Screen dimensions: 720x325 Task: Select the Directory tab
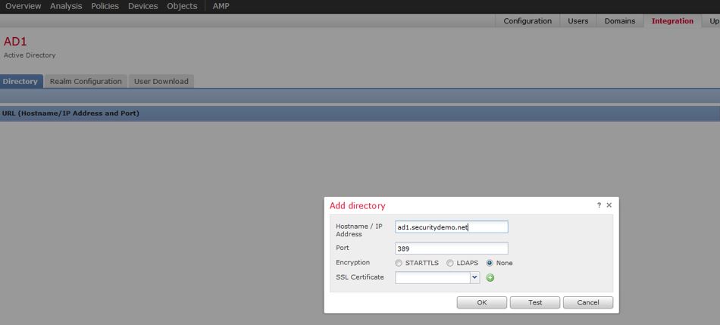[20, 81]
